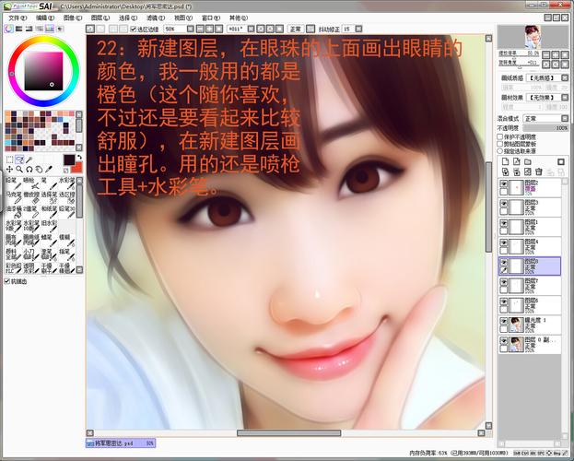Select the color wheel panel icon
574x461 pixels.
pos(8,30)
